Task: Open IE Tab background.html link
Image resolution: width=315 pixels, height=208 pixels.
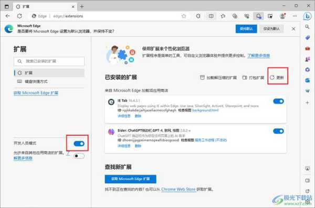Action: pos(205,110)
